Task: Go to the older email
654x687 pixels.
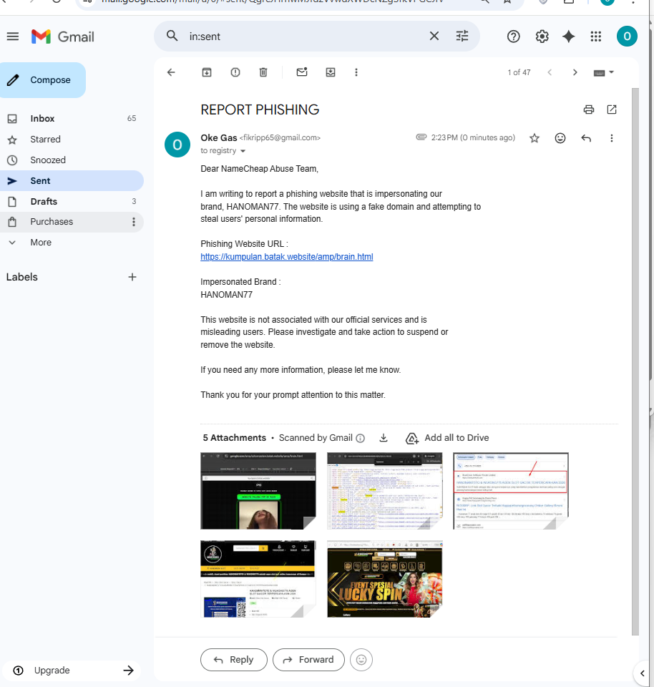Action: 575,72
